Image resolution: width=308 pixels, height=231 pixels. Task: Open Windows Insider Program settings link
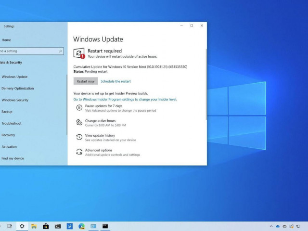pos(125,100)
